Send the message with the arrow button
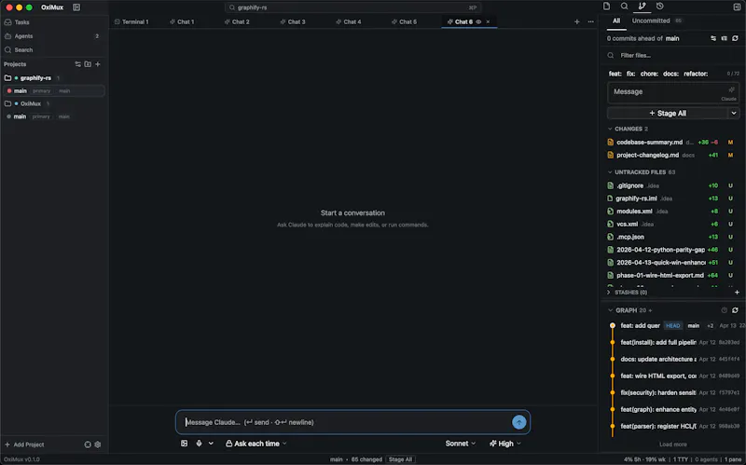This screenshot has height=465, width=746. (x=519, y=422)
